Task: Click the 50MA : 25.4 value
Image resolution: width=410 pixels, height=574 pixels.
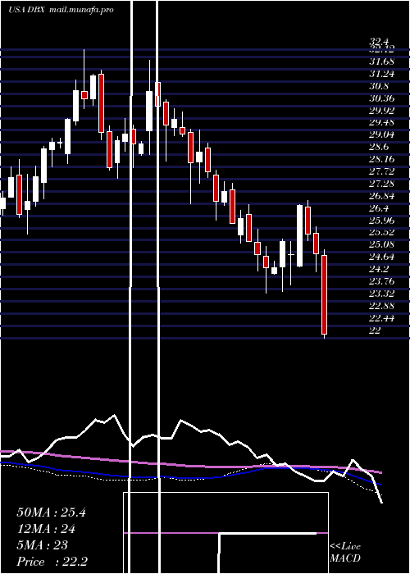Action: pos(51,512)
